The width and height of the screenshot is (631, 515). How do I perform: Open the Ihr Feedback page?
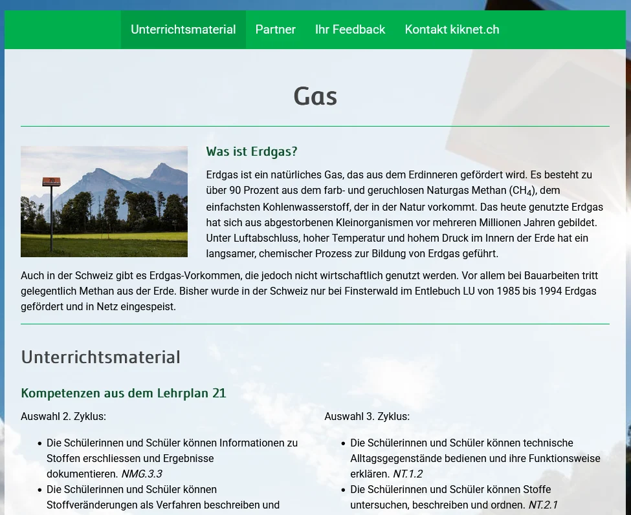tap(349, 30)
